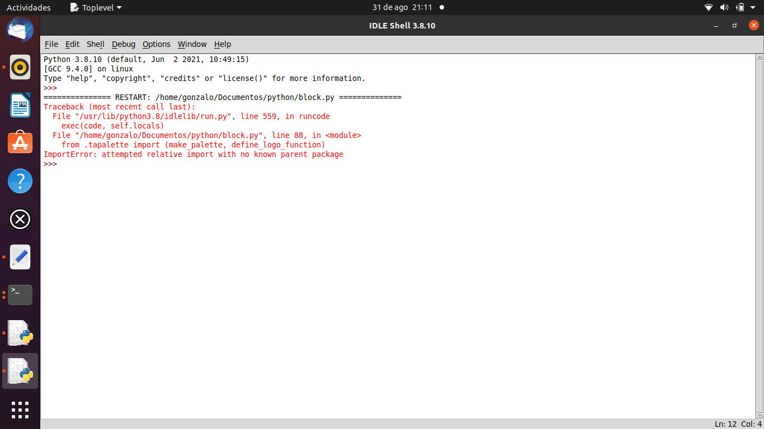The height and width of the screenshot is (429, 764).
Task: Click the scrollbar up arrow
Action: (x=759, y=58)
